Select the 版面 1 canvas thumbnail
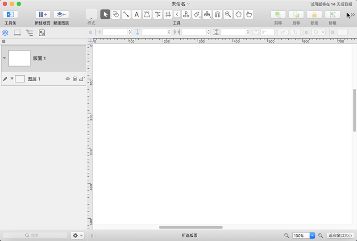357x241 pixels. pos(19,58)
